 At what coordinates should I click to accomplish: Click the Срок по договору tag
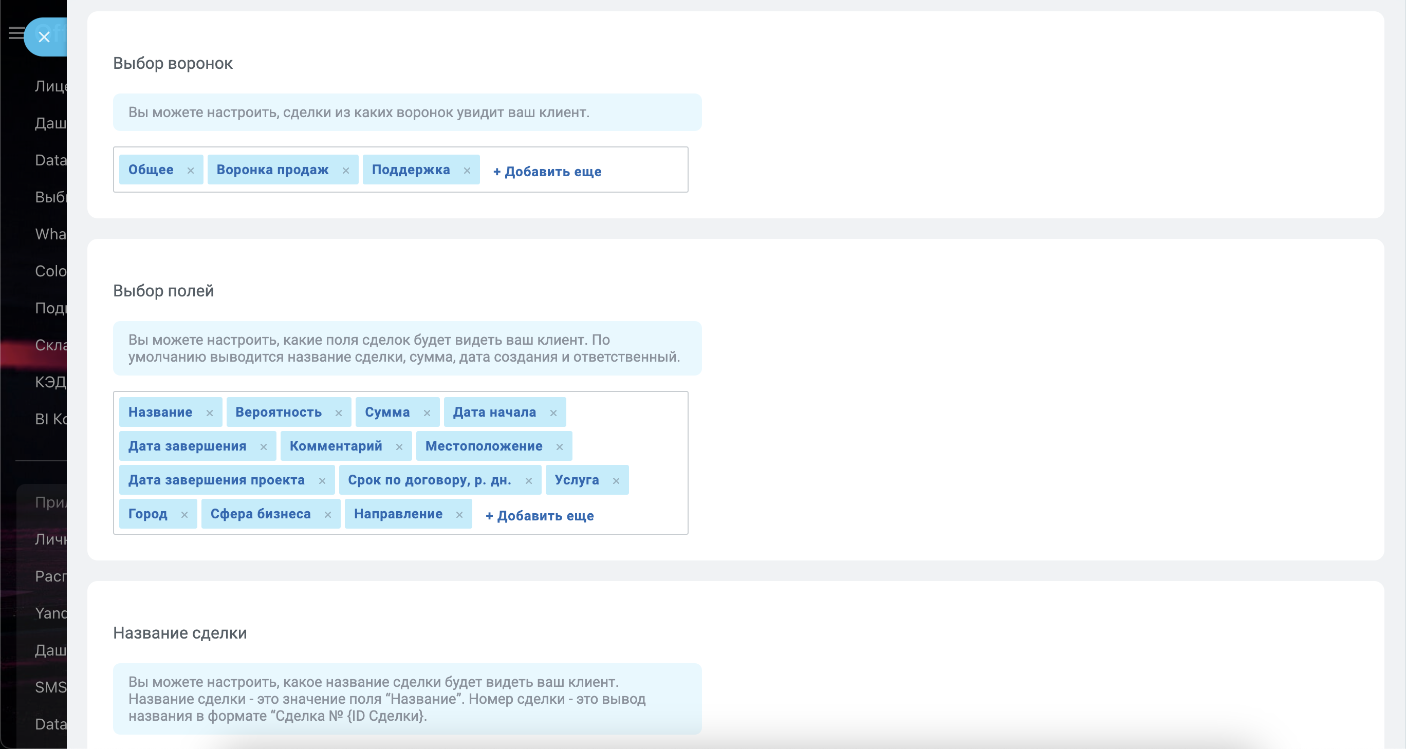point(429,480)
